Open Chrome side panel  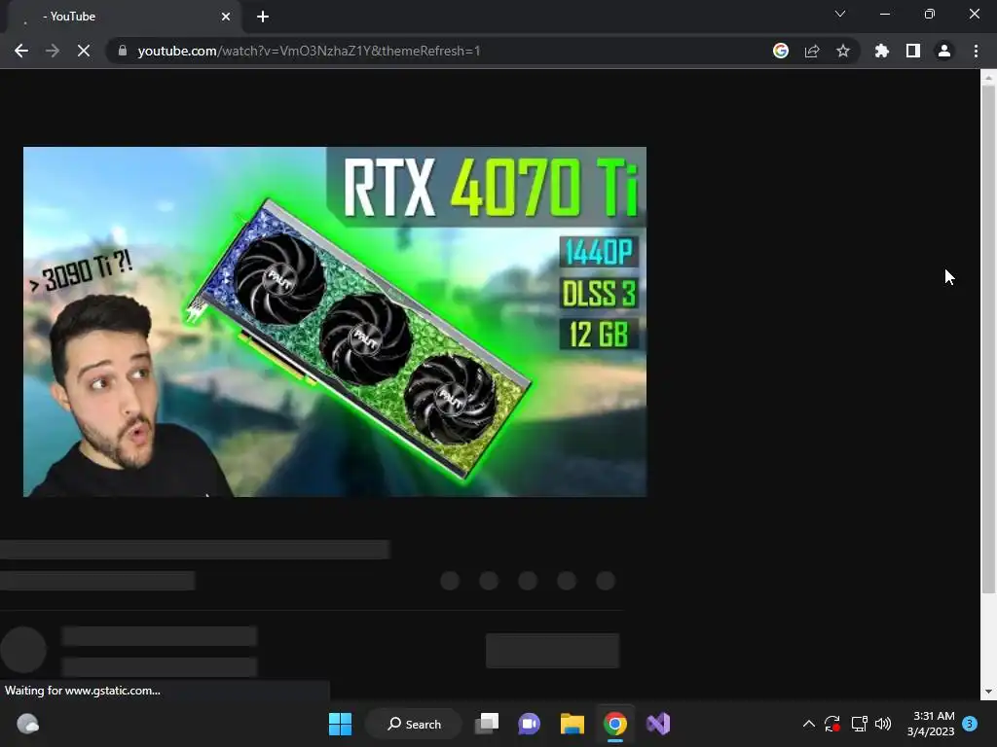[x=913, y=51]
